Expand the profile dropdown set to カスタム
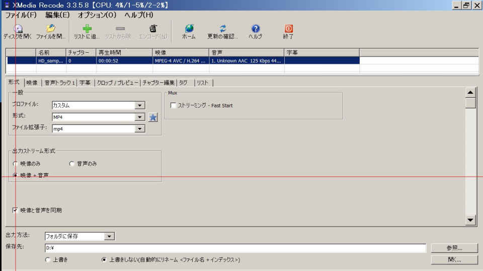The height and width of the screenshot is (271, 483). (139, 105)
